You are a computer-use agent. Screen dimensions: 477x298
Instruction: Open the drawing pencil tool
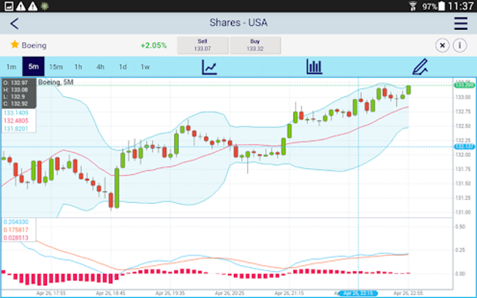pyautogui.click(x=420, y=67)
